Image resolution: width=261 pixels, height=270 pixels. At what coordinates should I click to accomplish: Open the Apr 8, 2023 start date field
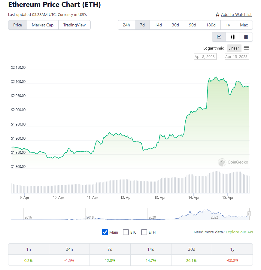[205, 56]
